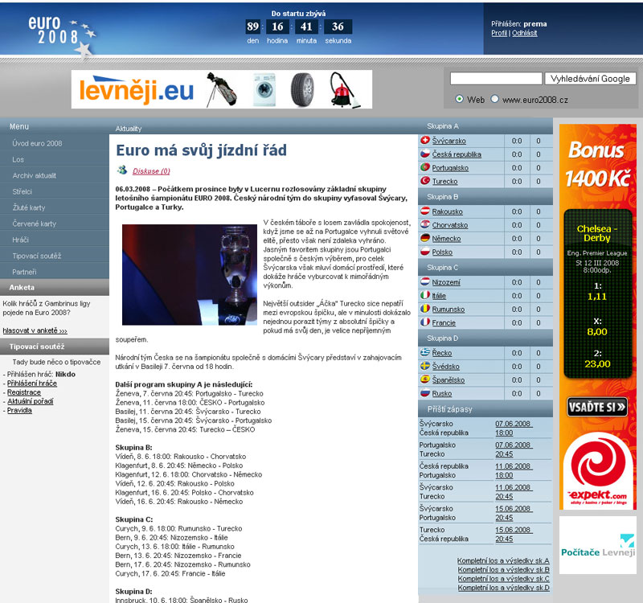Open the Partneři menu item
Image resolution: width=643 pixels, height=603 pixels.
[24, 272]
